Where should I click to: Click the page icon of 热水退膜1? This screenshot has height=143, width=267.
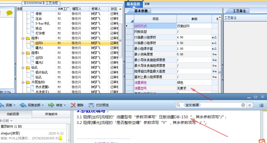click(x=32, y=87)
